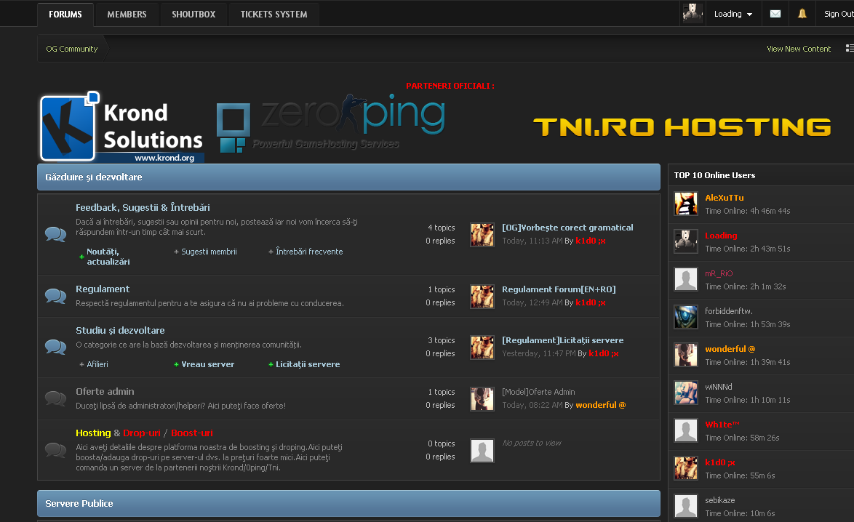Open forum icon for Hosting & Drop-uri
Image resolution: width=854 pixels, height=522 pixels.
click(x=55, y=449)
